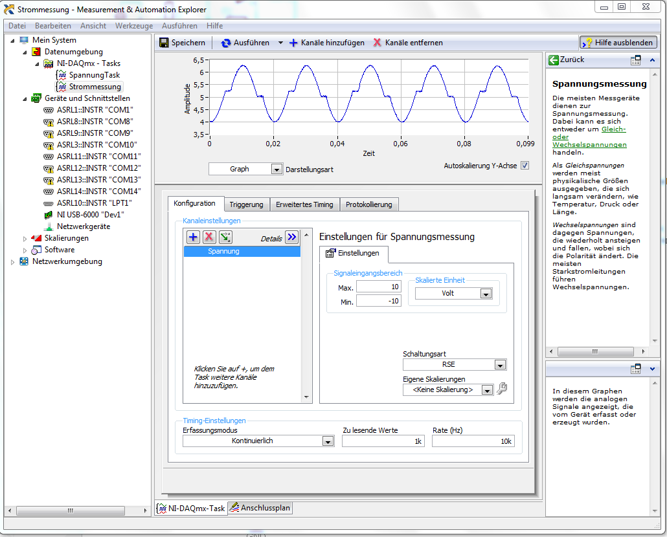667x537 pixels.
Task: Click the Netzwerkumgebung icon
Action: tap(24, 261)
